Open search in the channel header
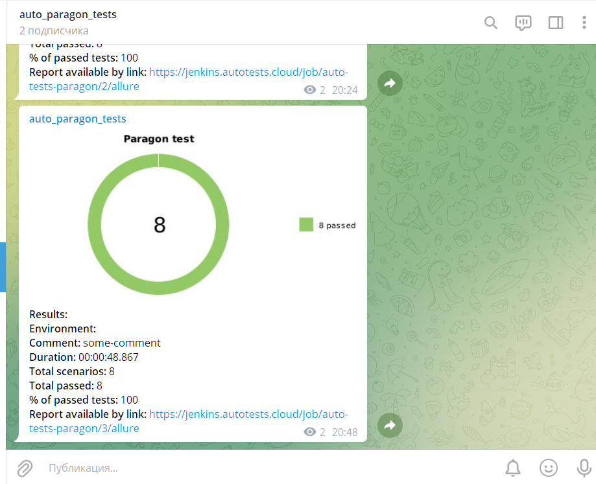 [491, 23]
